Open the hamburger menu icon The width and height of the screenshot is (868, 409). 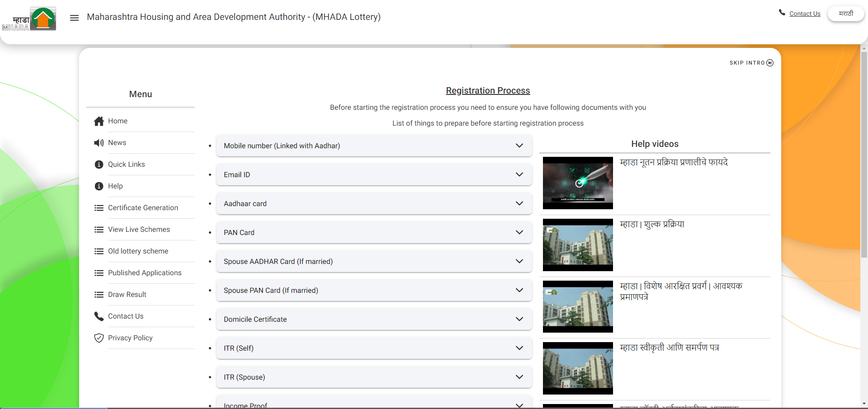(75, 18)
